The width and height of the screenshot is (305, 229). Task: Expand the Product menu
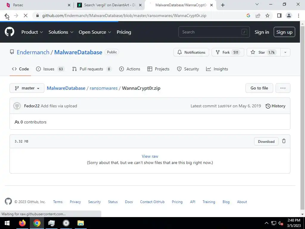[x=32, y=32]
